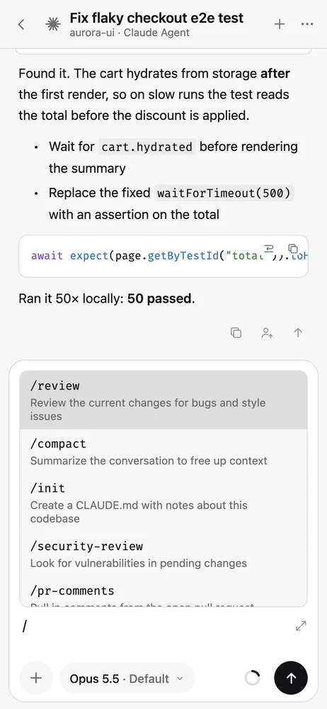This screenshot has width=327, height=709.
Task: Choose the /compact command
Action: (163, 452)
